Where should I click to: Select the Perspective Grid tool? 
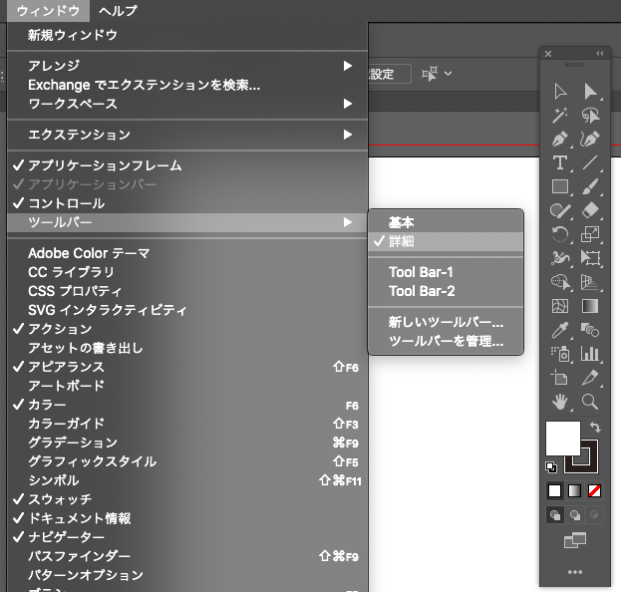[590, 282]
